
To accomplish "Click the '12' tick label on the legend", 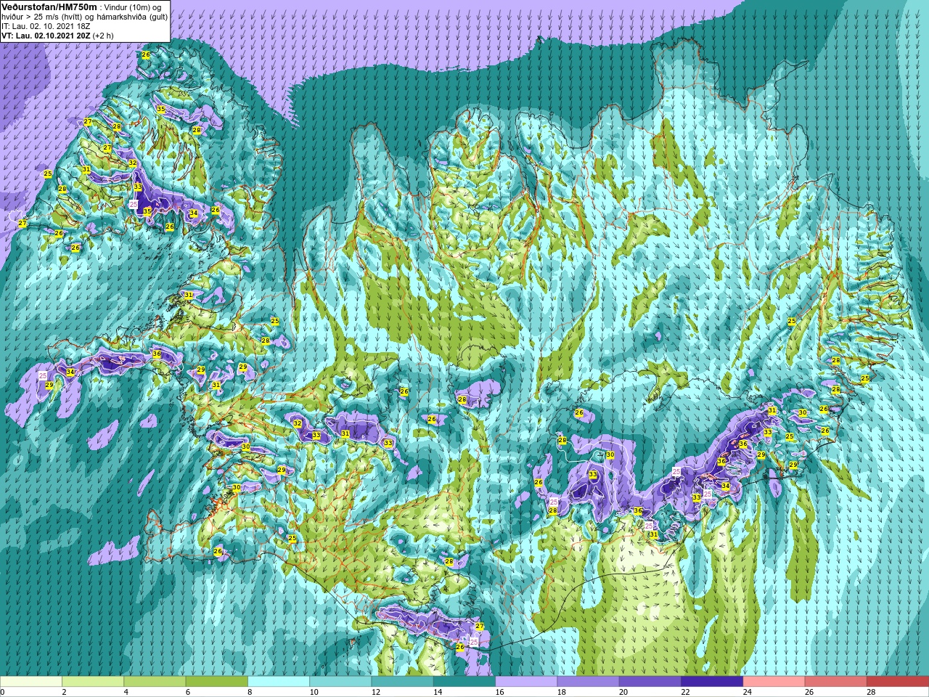I will coord(375,692).
